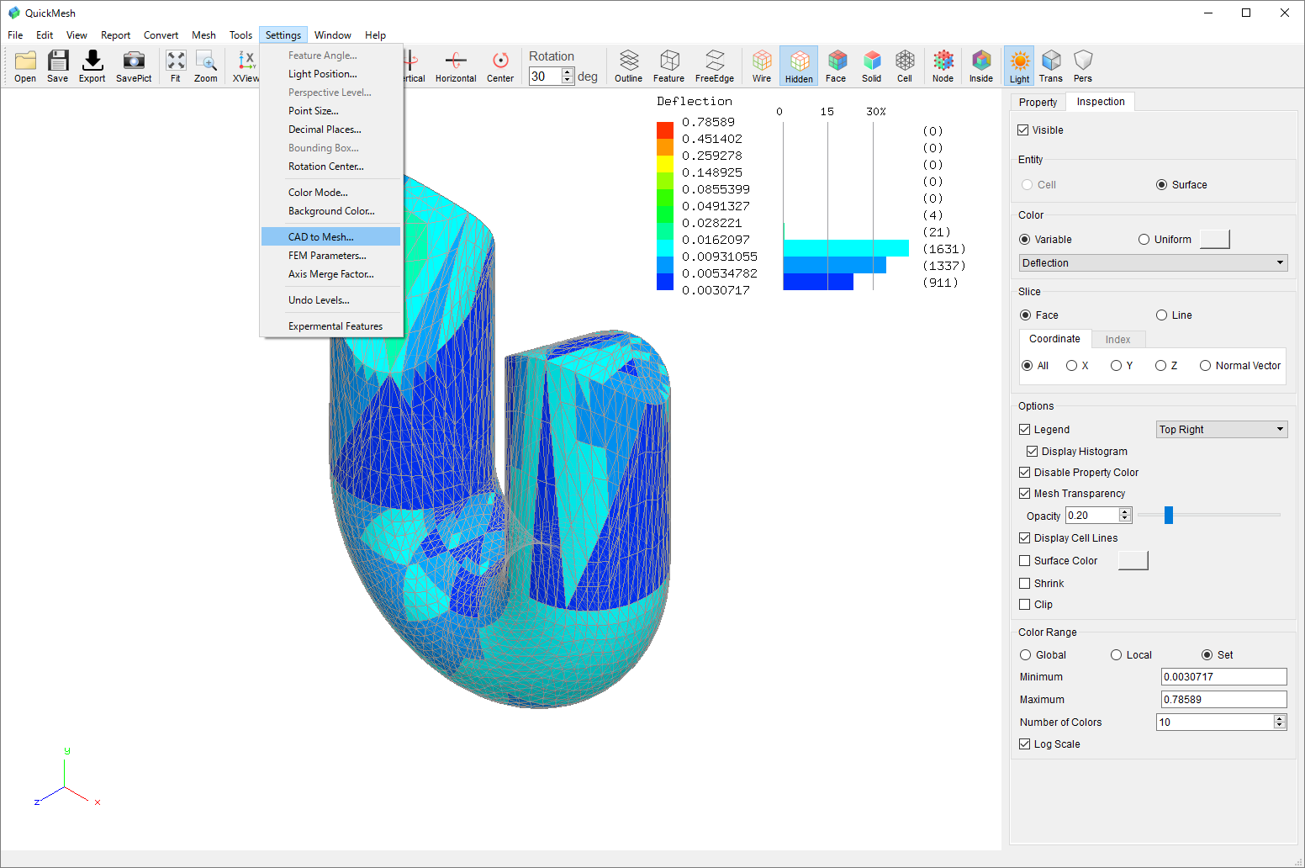Select the Normal Vector radio button
This screenshot has width=1305, height=868.
coord(1205,366)
